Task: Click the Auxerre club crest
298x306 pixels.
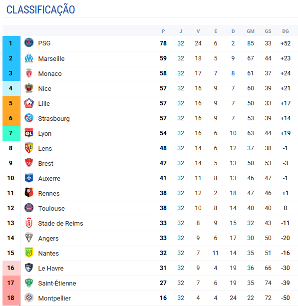Action: click(x=29, y=178)
